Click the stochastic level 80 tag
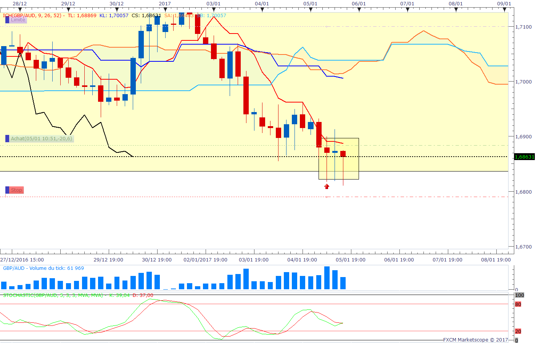 (x=518, y=304)
